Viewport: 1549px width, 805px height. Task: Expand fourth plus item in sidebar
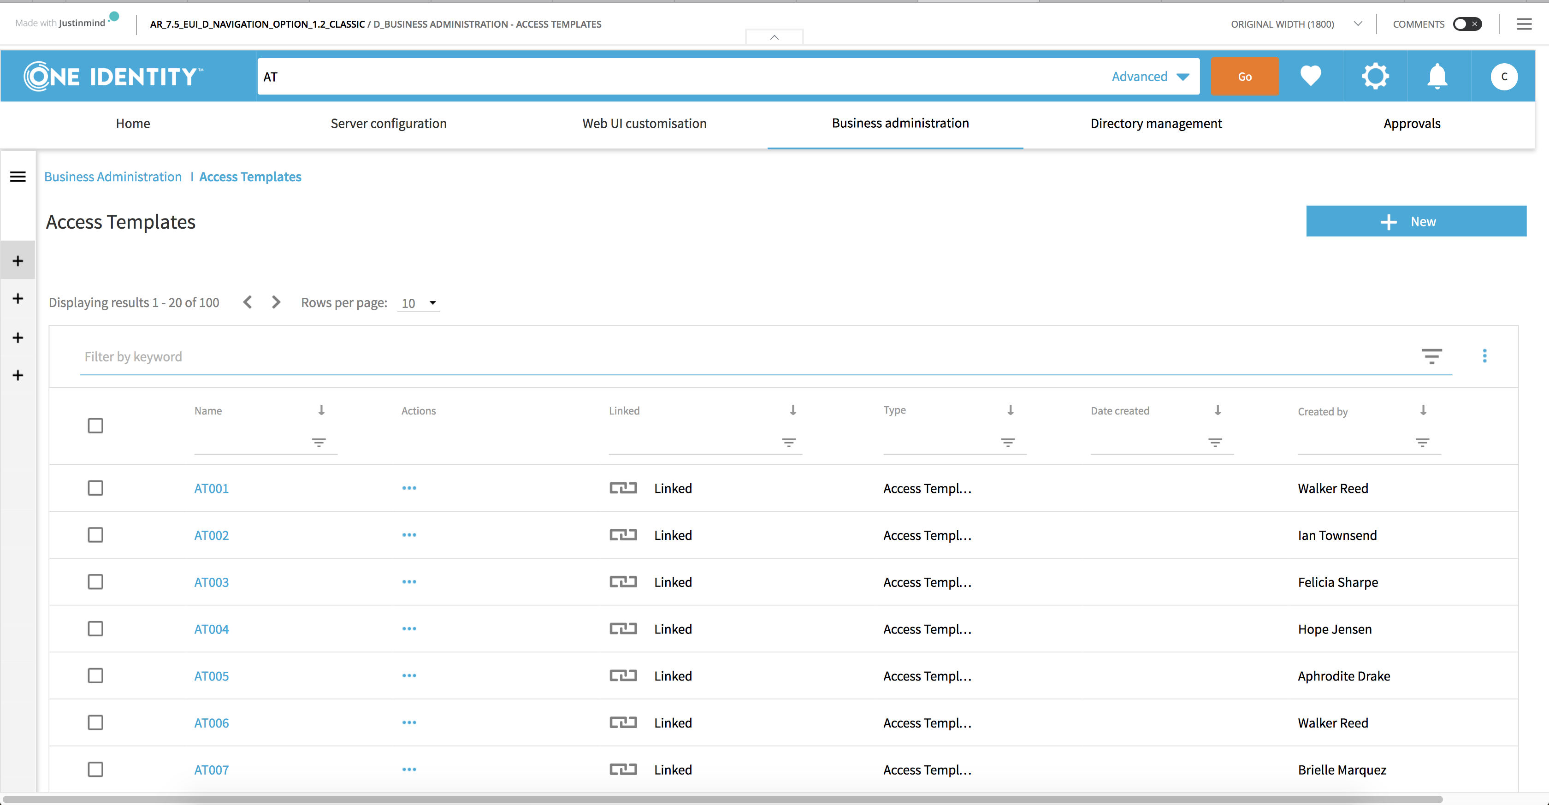pyautogui.click(x=18, y=375)
